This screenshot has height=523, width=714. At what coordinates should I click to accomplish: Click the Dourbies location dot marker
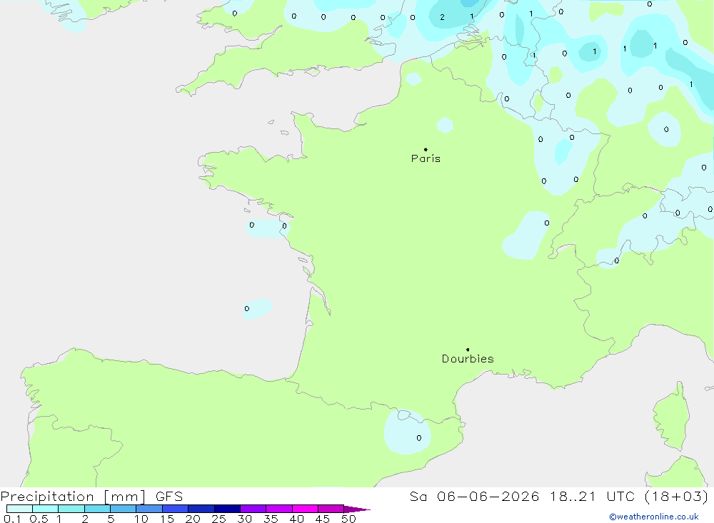[468, 350]
